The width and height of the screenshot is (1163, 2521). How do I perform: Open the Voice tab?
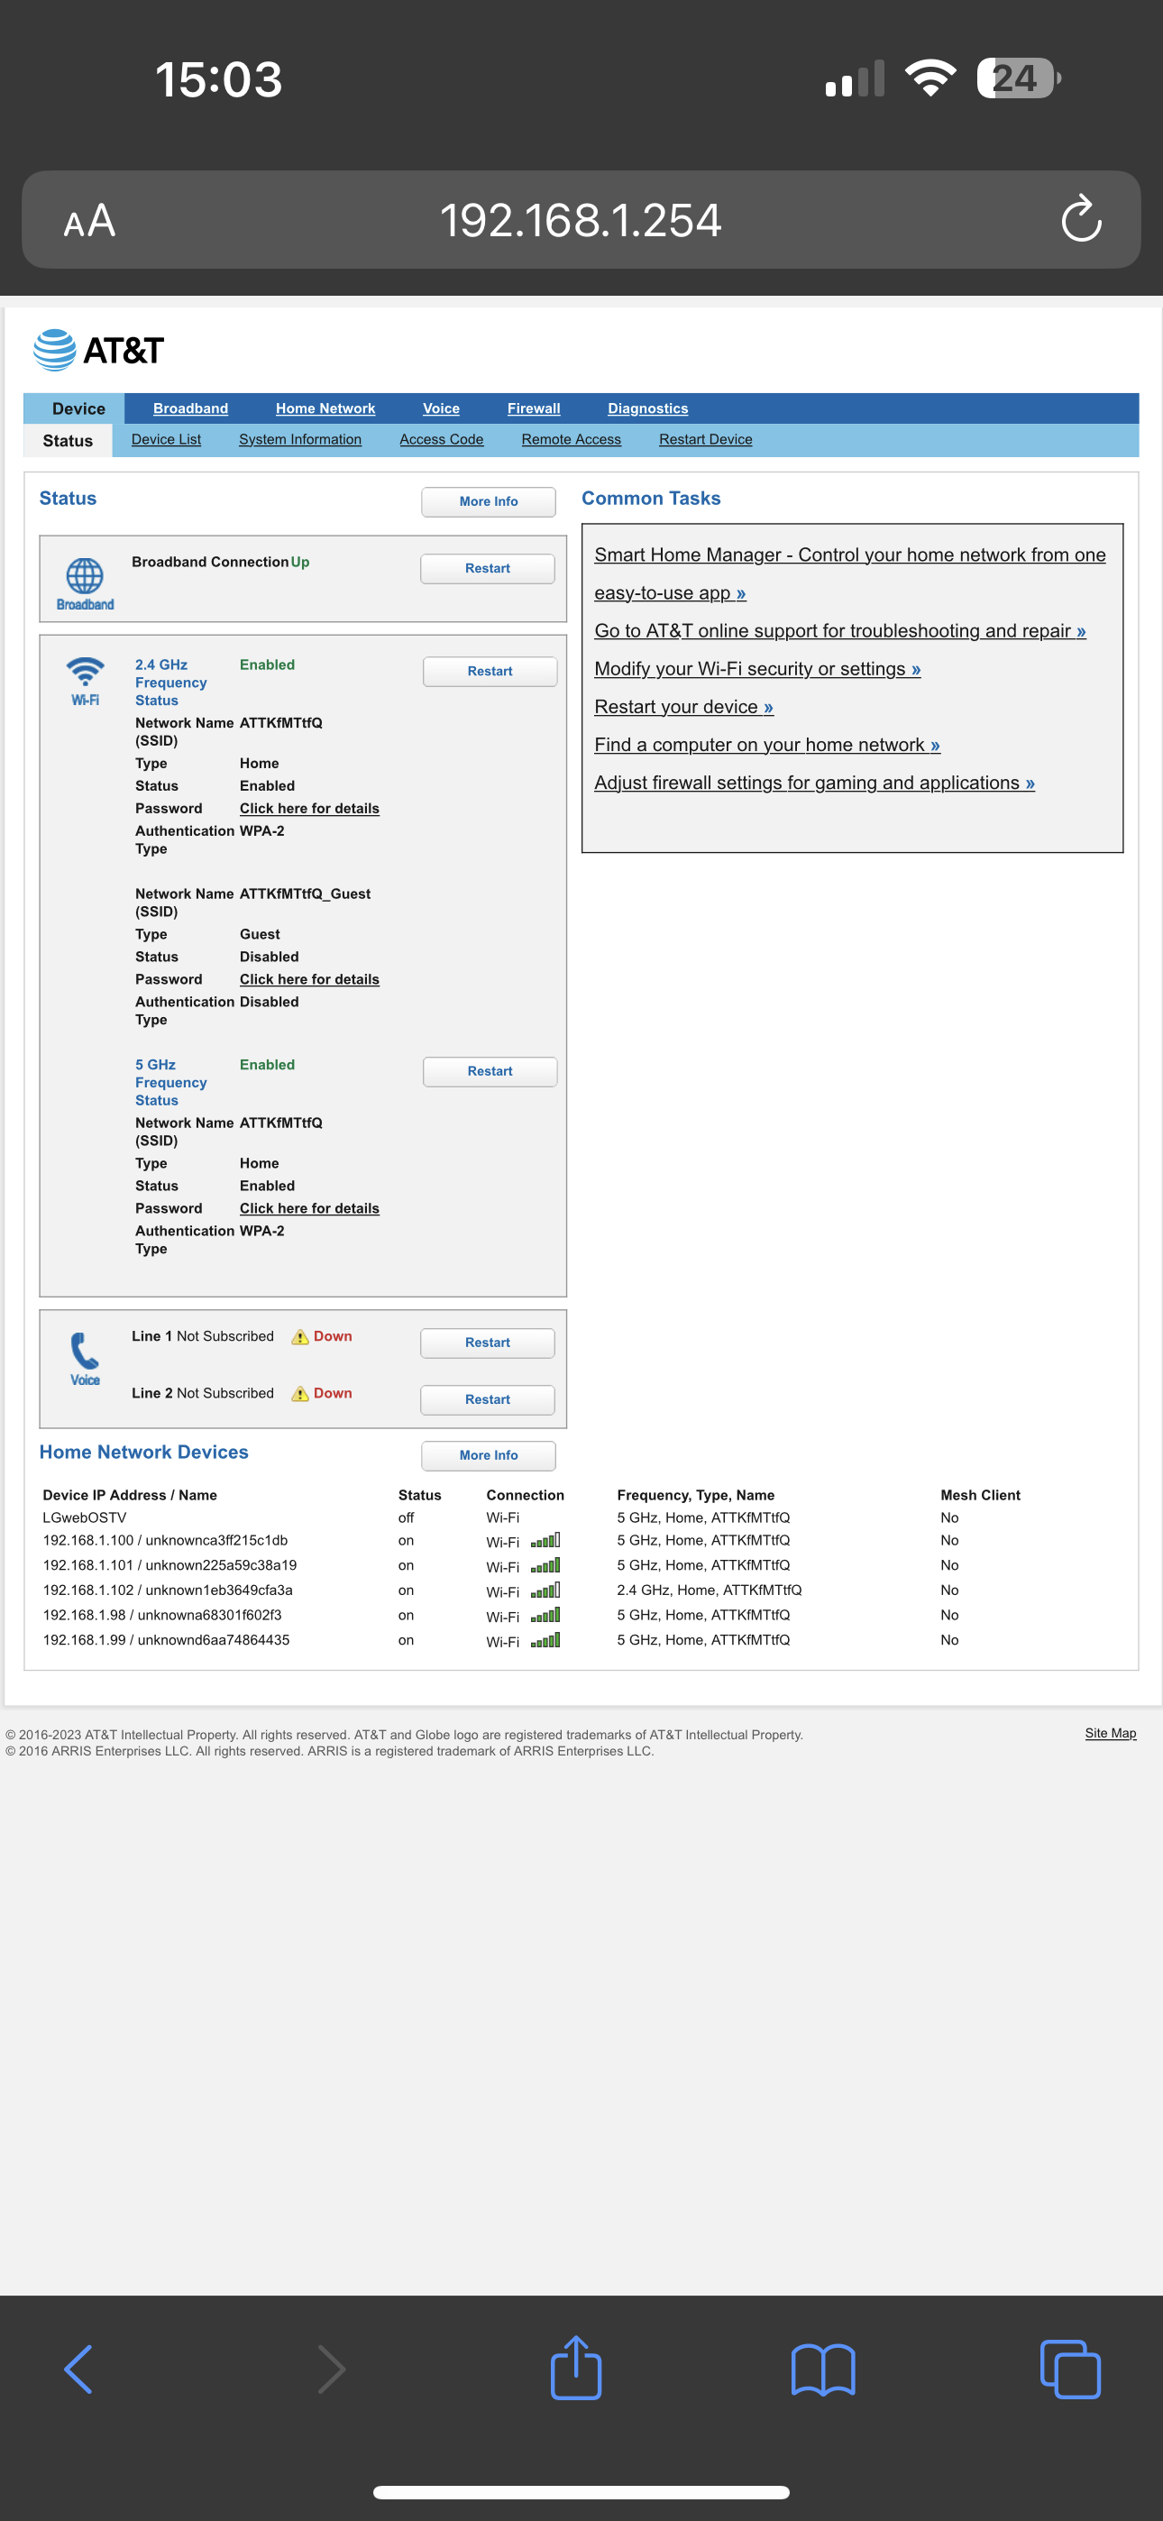tap(441, 409)
